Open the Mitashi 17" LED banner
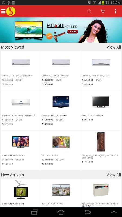 [x=61, y=30]
